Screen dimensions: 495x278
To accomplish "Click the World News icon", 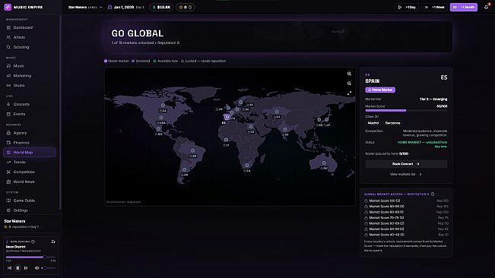I will click(x=8, y=182).
